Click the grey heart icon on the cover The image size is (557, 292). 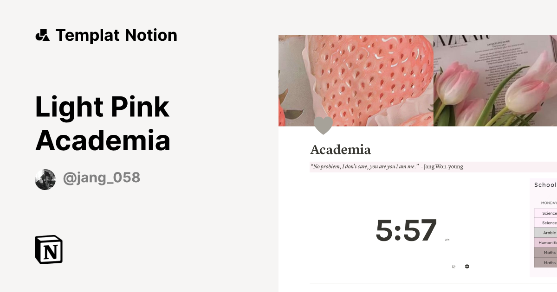(323, 125)
